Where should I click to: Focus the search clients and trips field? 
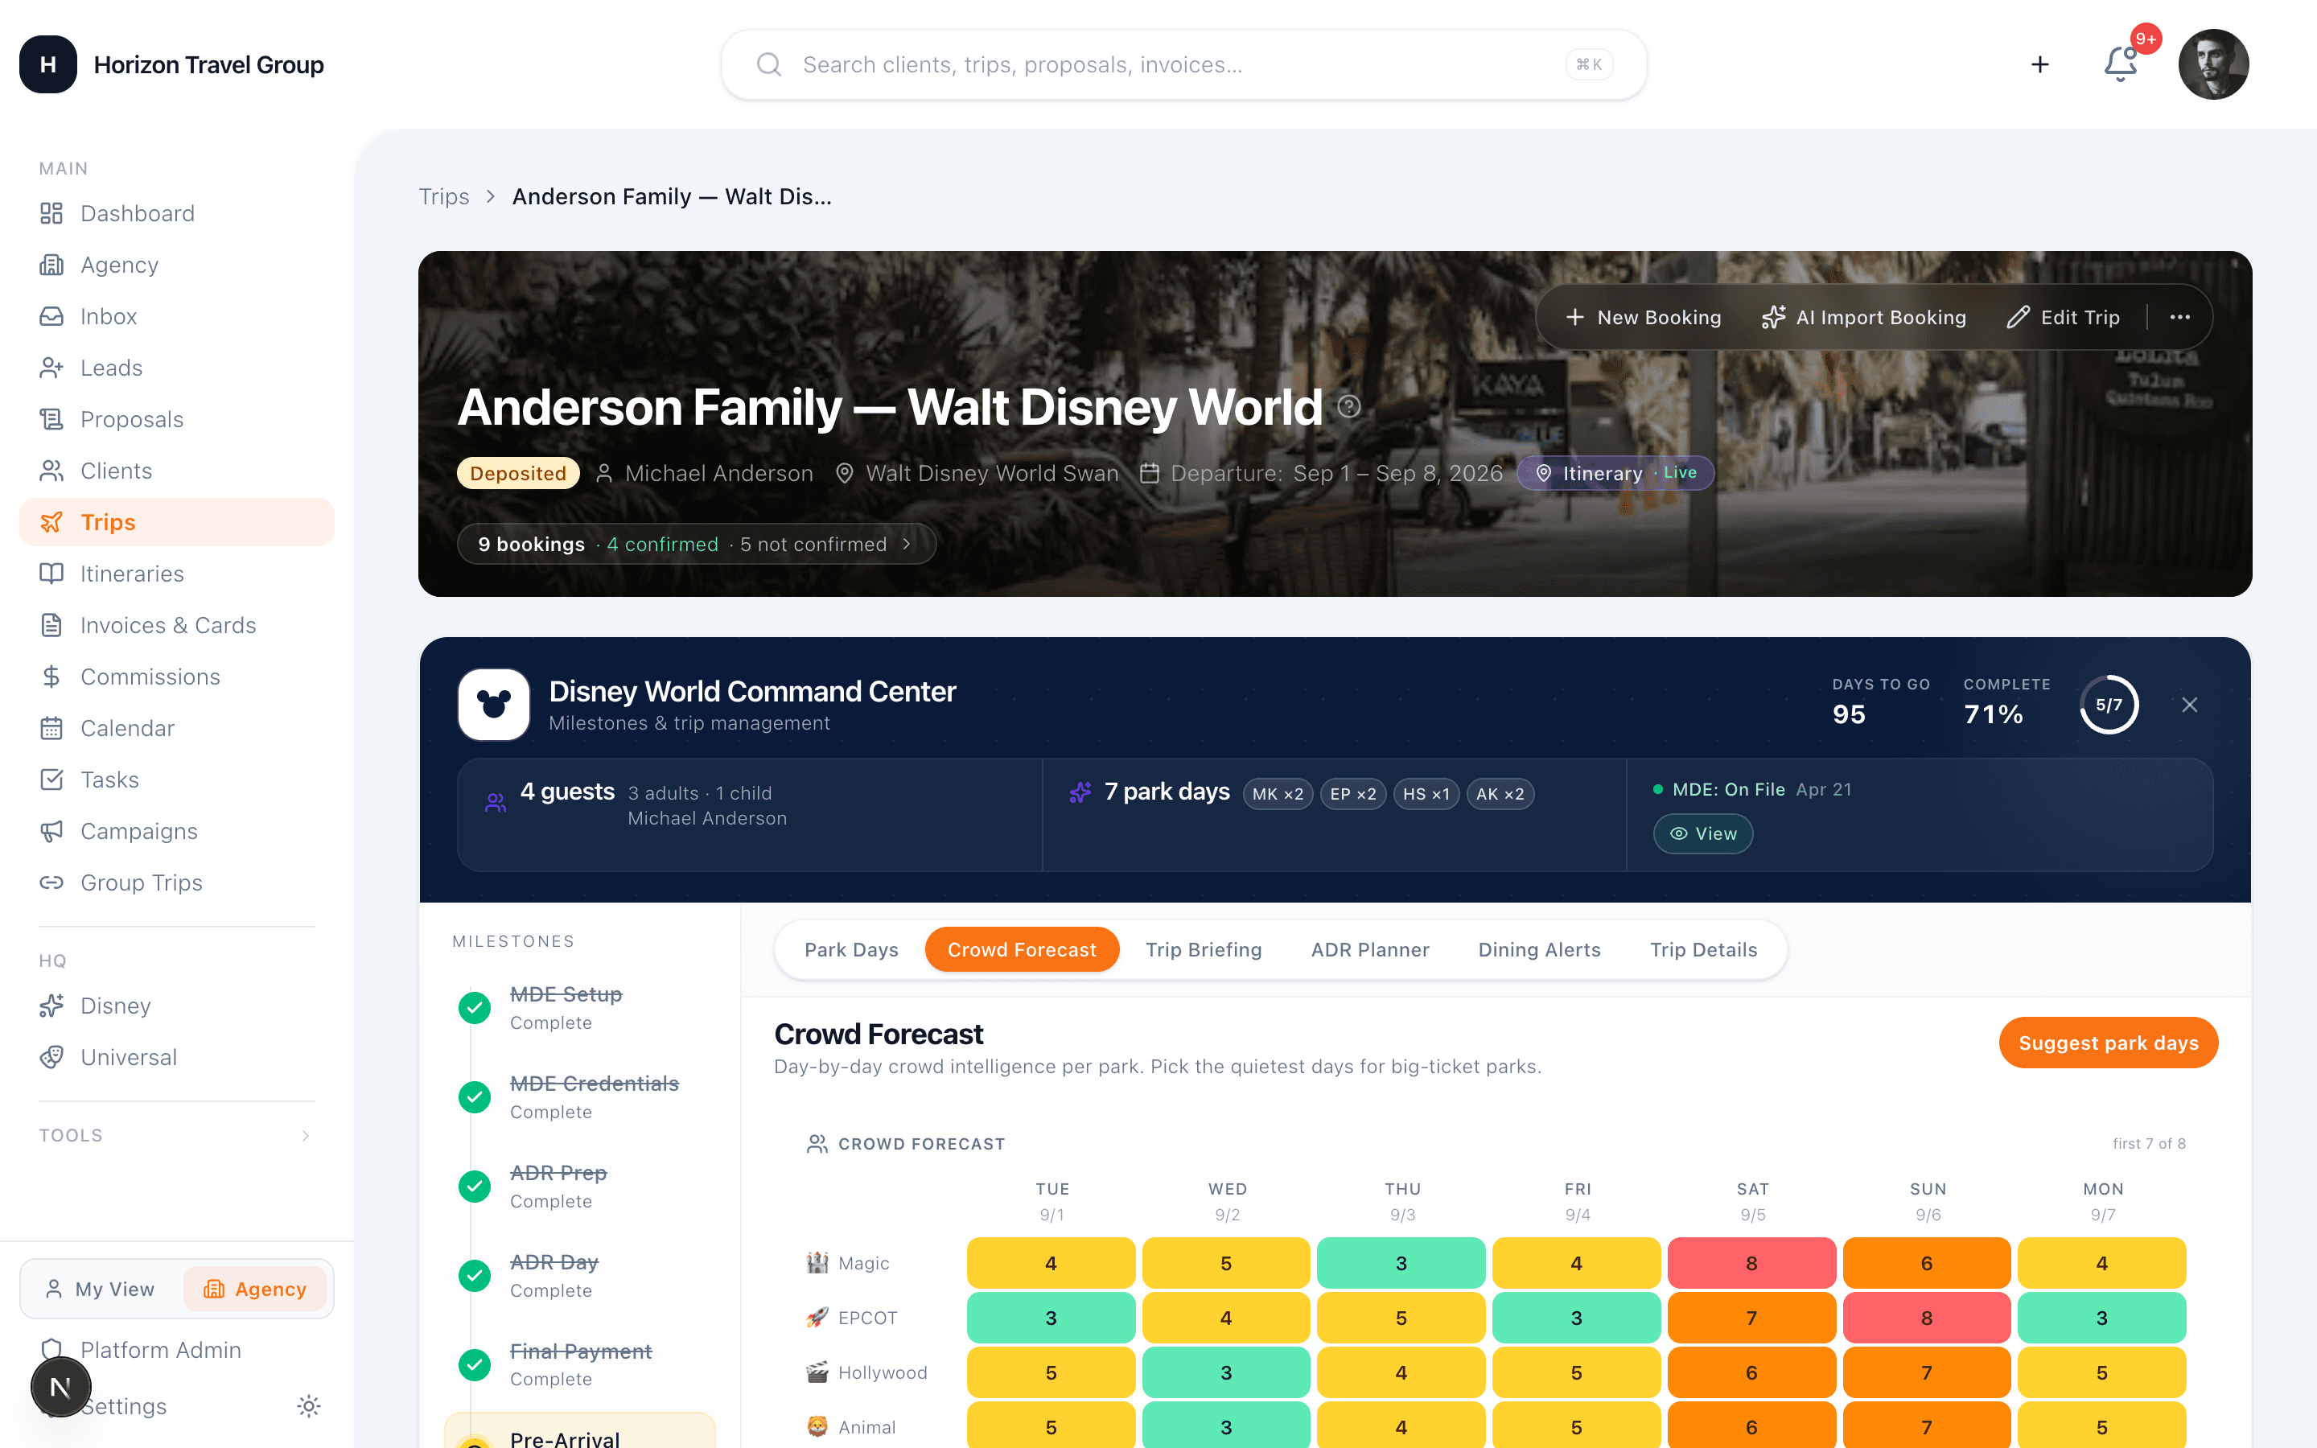coord(1183,64)
